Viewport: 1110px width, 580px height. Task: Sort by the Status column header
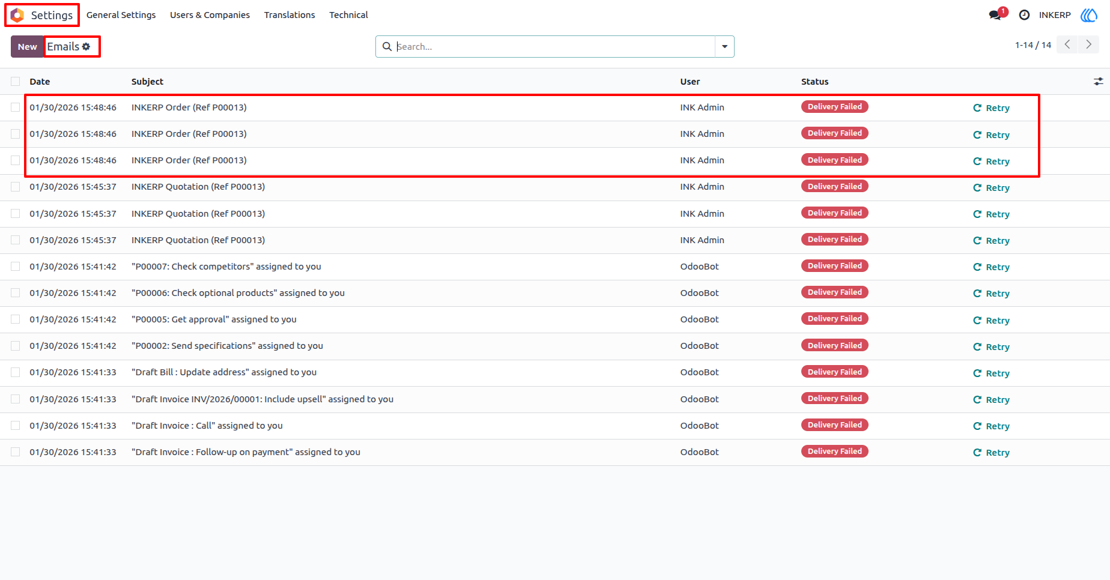click(x=814, y=82)
